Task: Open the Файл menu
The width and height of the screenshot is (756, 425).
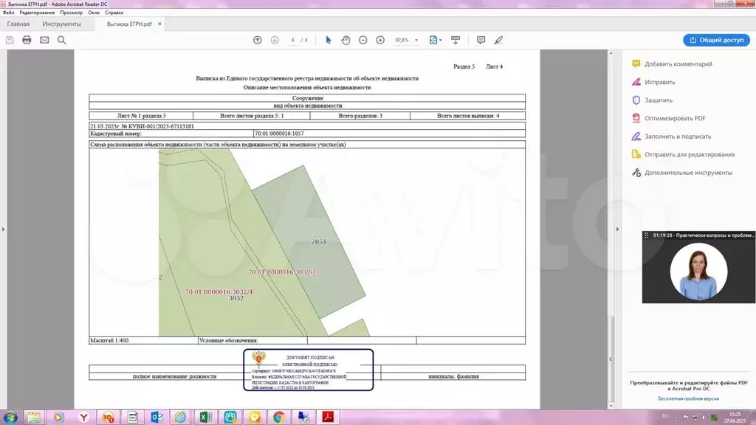Action: point(8,13)
